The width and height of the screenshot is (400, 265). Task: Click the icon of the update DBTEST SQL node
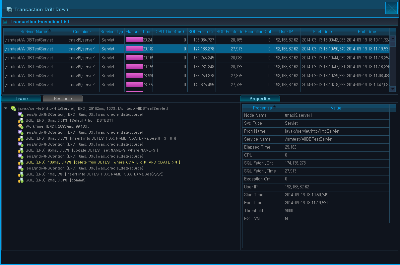[21, 150]
